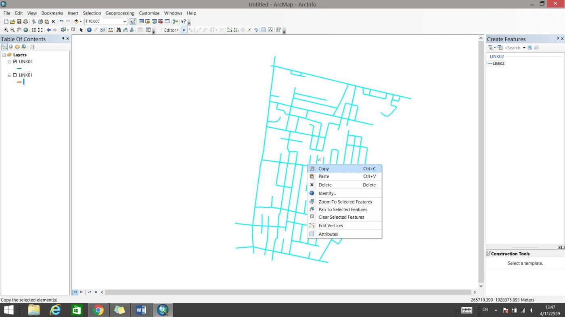Collapse the Layers data frame tree

coord(4,55)
